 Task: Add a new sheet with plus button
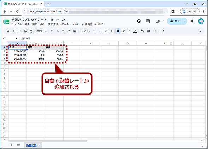pos(11,145)
